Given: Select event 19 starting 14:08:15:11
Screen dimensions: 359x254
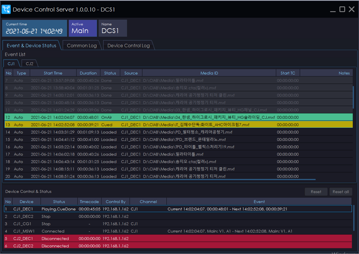Looking at the screenshot, I should pos(178,169).
